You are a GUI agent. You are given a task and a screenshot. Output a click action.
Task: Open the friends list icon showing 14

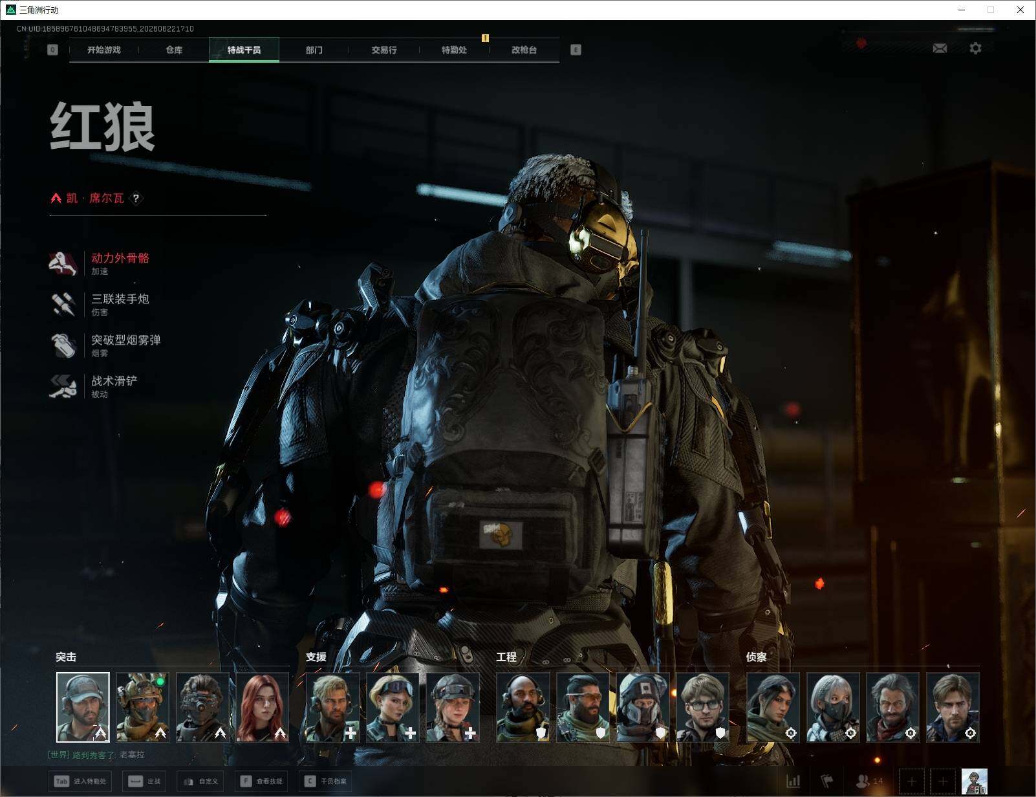point(869,781)
